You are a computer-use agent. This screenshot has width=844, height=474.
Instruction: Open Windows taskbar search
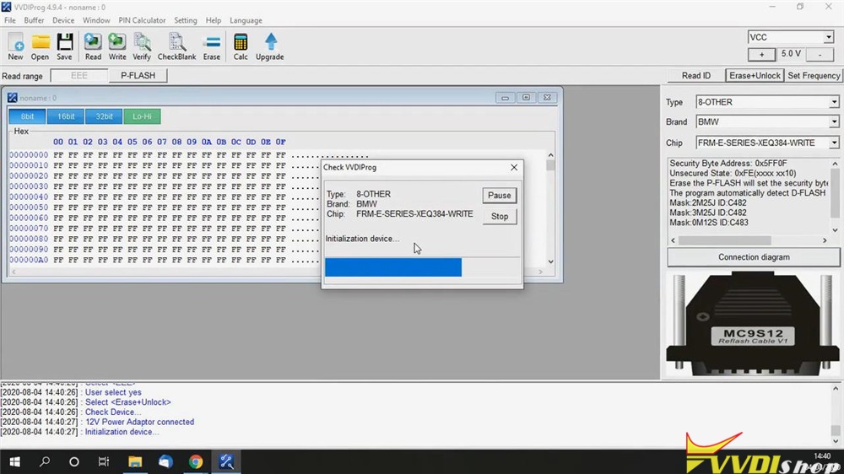click(45, 461)
